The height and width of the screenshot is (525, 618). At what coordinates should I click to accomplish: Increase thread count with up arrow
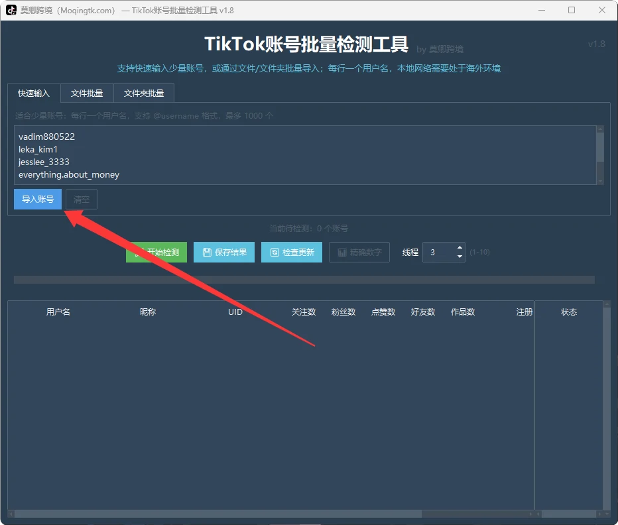pyautogui.click(x=460, y=247)
